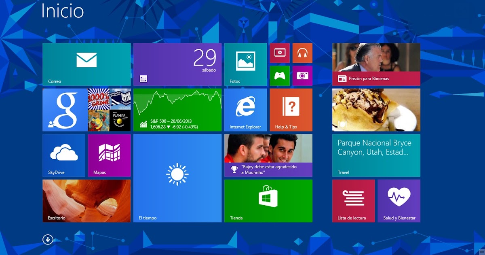Open the Tienda store tile
The height and width of the screenshot is (255, 485).
(x=268, y=201)
